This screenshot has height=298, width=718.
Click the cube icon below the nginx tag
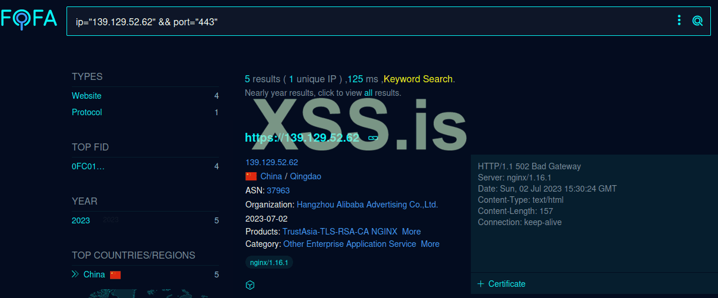[x=250, y=285]
